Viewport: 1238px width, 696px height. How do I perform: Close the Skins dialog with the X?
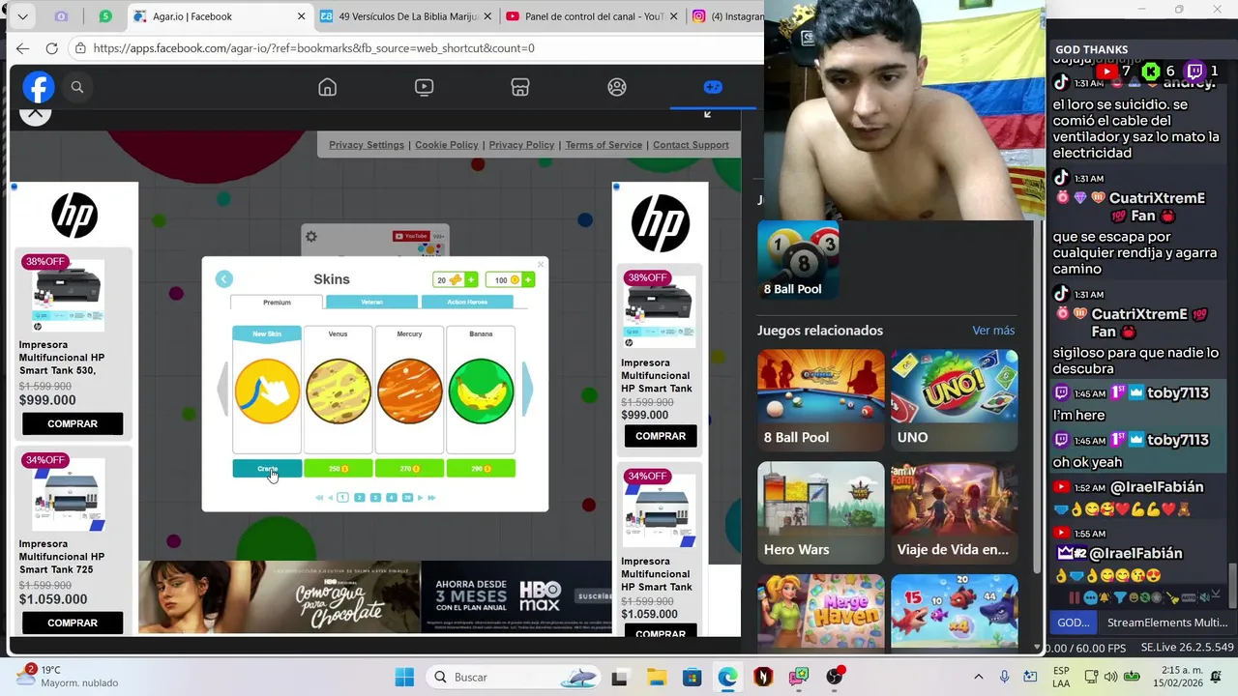click(541, 263)
